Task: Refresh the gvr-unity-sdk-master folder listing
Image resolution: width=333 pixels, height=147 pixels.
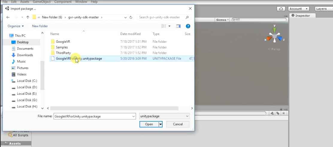Action: point(131,17)
